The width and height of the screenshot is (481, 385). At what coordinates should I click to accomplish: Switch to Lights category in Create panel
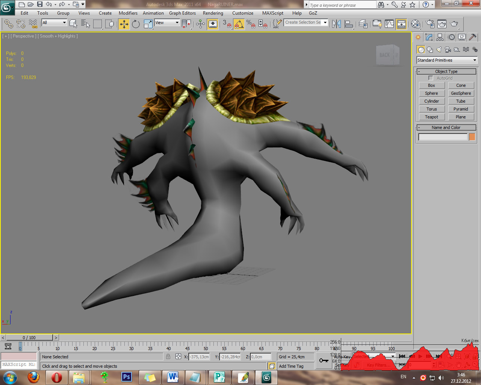439,50
